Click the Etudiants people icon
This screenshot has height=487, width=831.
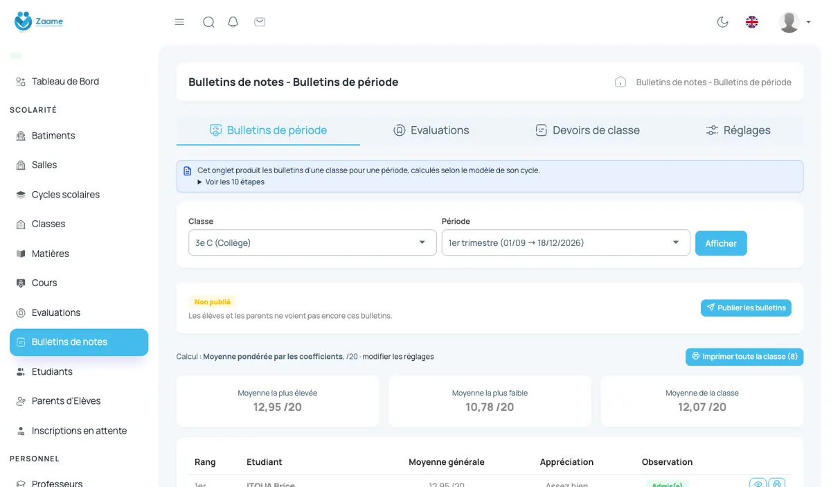tap(21, 371)
